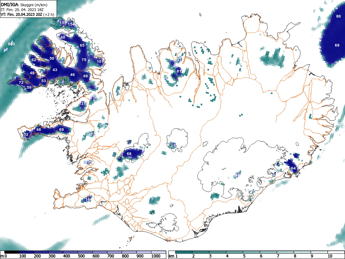Click the darkest blue swatch above the 100 label
The height and width of the screenshot is (259, 345).
27,252
